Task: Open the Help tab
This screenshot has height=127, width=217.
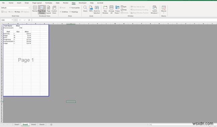Action: click(92, 3)
